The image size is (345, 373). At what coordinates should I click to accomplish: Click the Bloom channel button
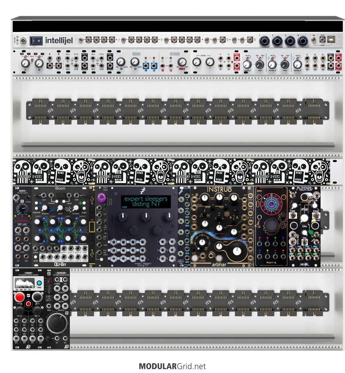[36, 208]
